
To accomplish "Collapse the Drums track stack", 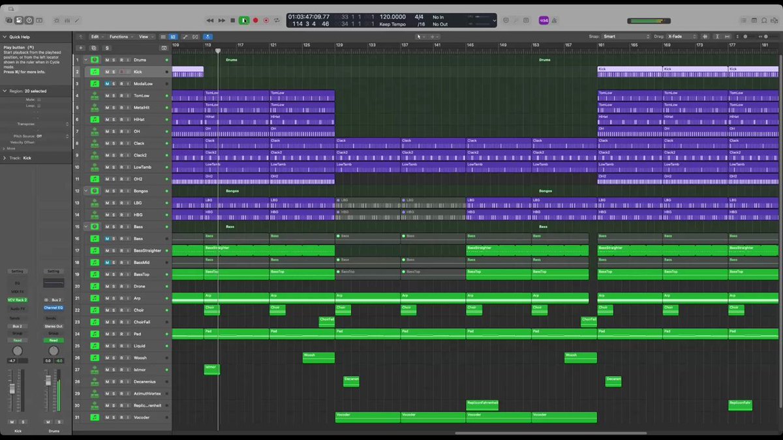I will (x=85, y=60).
